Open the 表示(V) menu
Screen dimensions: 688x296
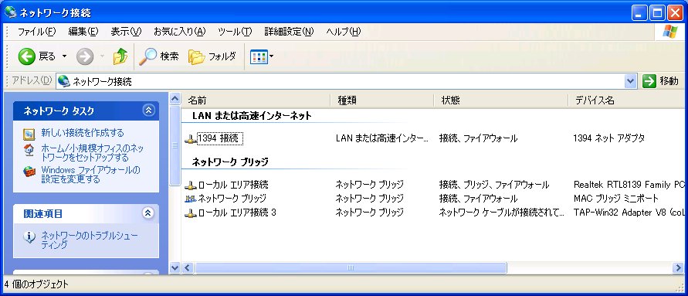127,32
